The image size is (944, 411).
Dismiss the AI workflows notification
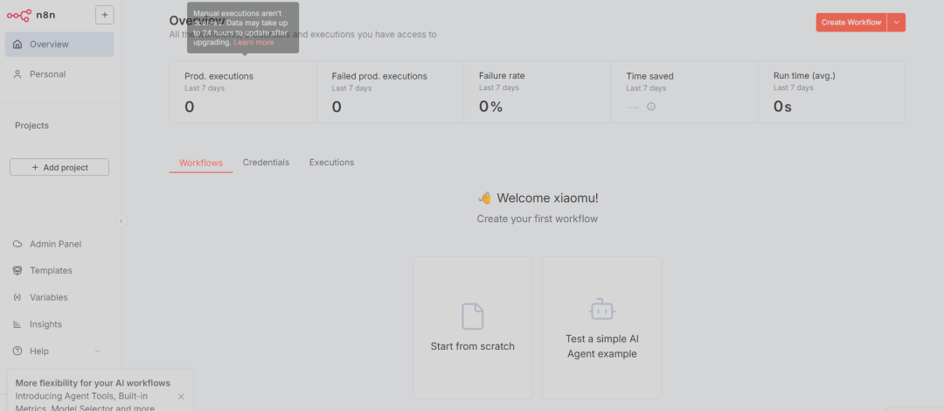coord(181,396)
